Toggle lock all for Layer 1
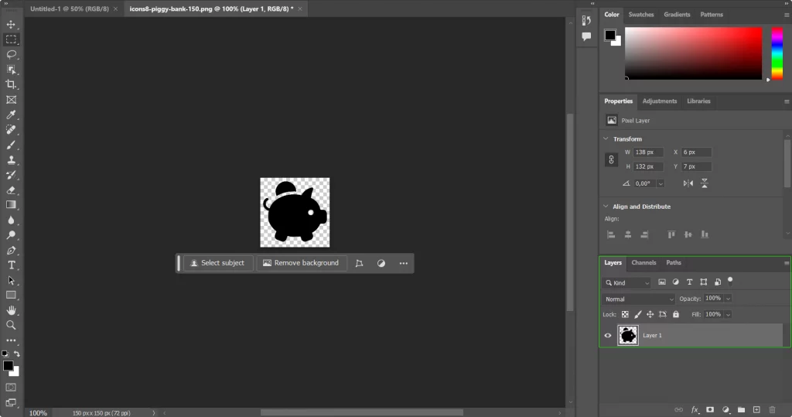This screenshot has height=417, width=792. pyautogui.click(x=676, y=314)
